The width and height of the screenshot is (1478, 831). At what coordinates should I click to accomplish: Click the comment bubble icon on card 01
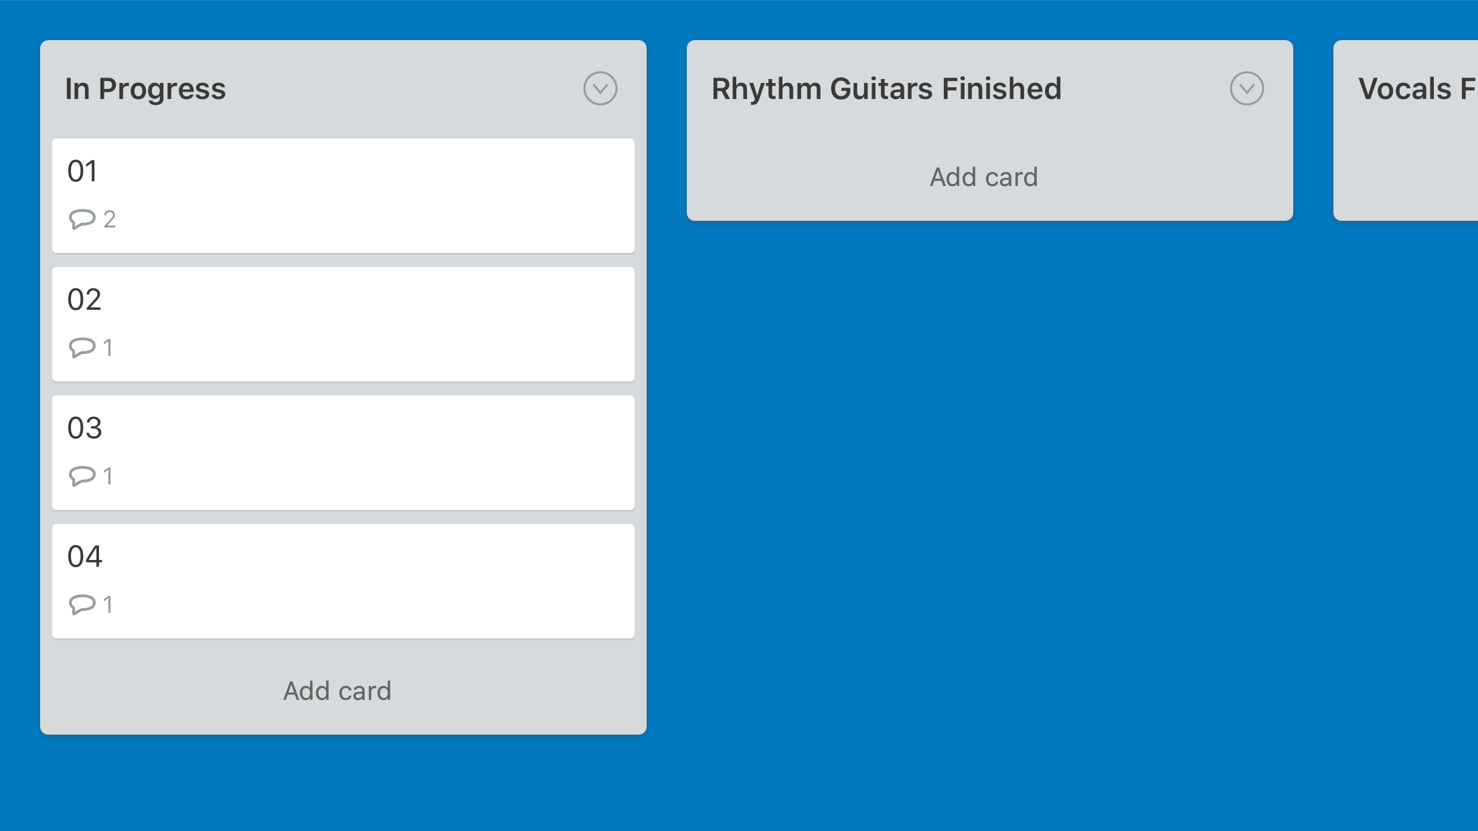82,219
